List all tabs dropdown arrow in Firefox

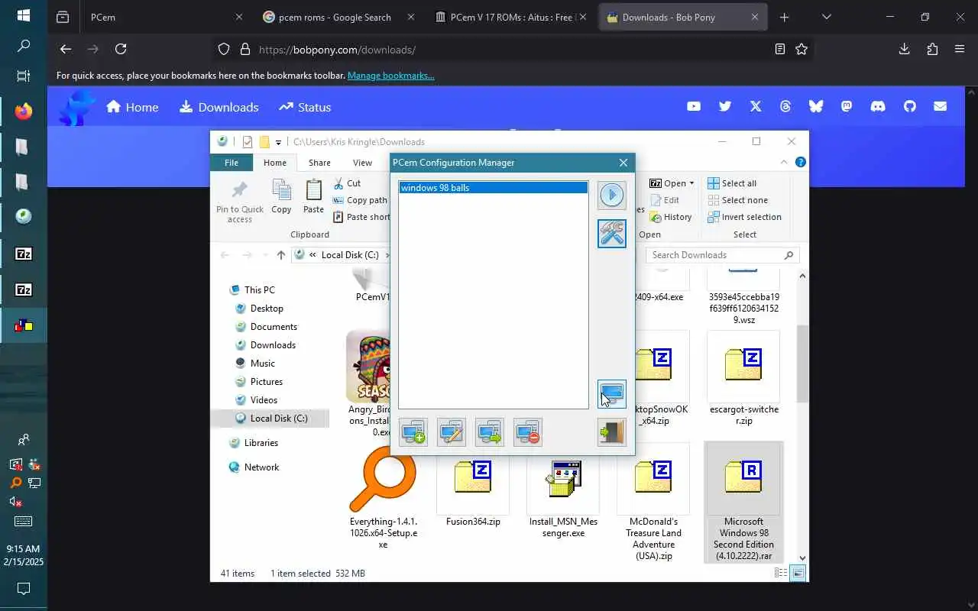(x=826, y=17)
